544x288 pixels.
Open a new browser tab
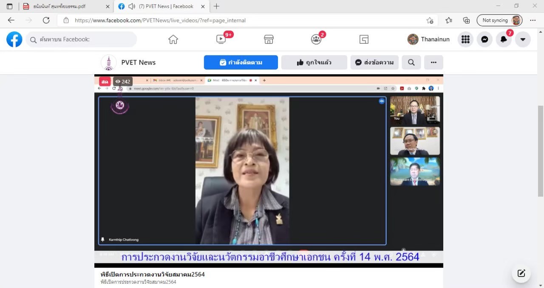216,6
